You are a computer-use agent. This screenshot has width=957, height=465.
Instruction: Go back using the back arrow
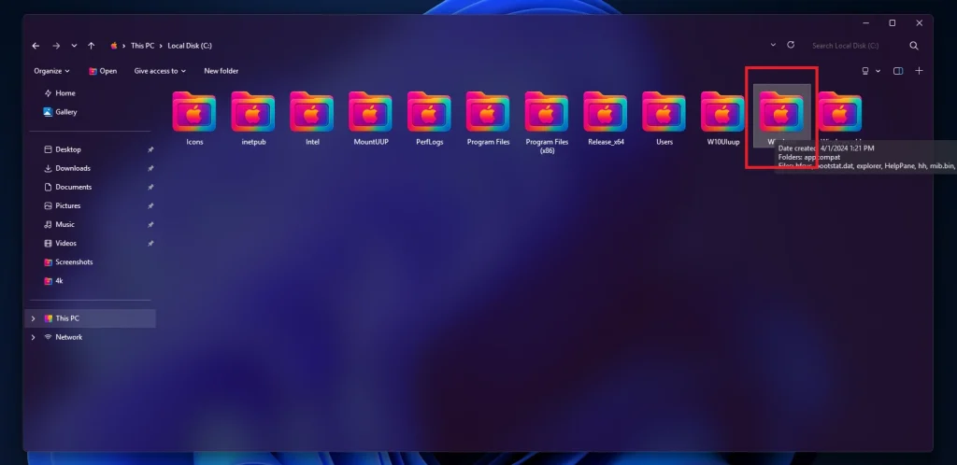[x=36, y=46]
